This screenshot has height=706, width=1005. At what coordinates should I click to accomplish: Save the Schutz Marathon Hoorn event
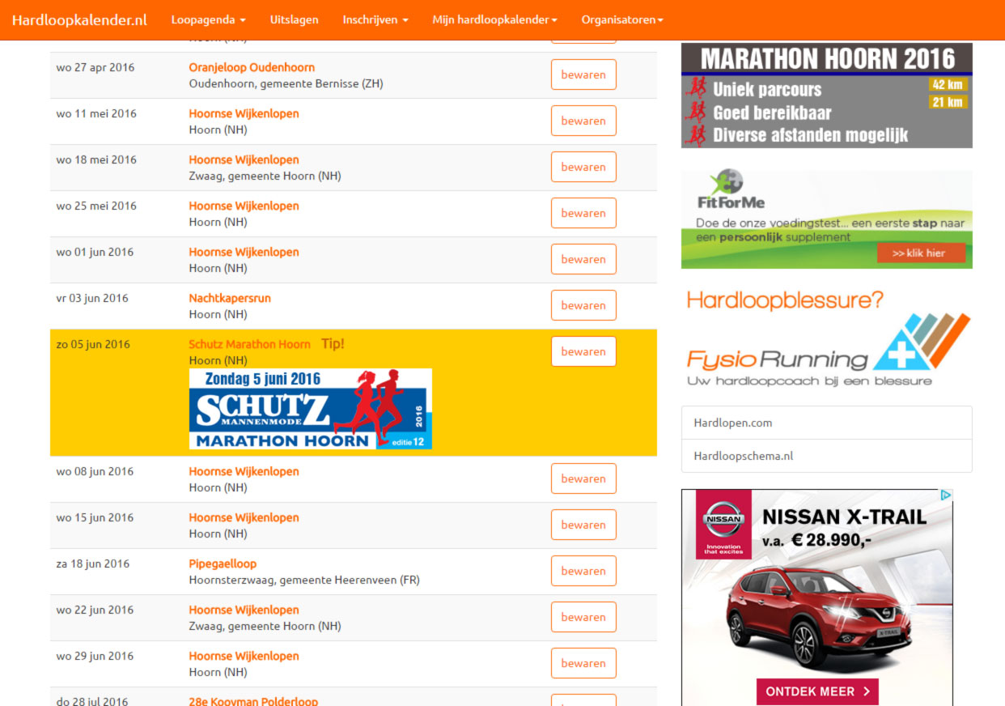point(583,351)
